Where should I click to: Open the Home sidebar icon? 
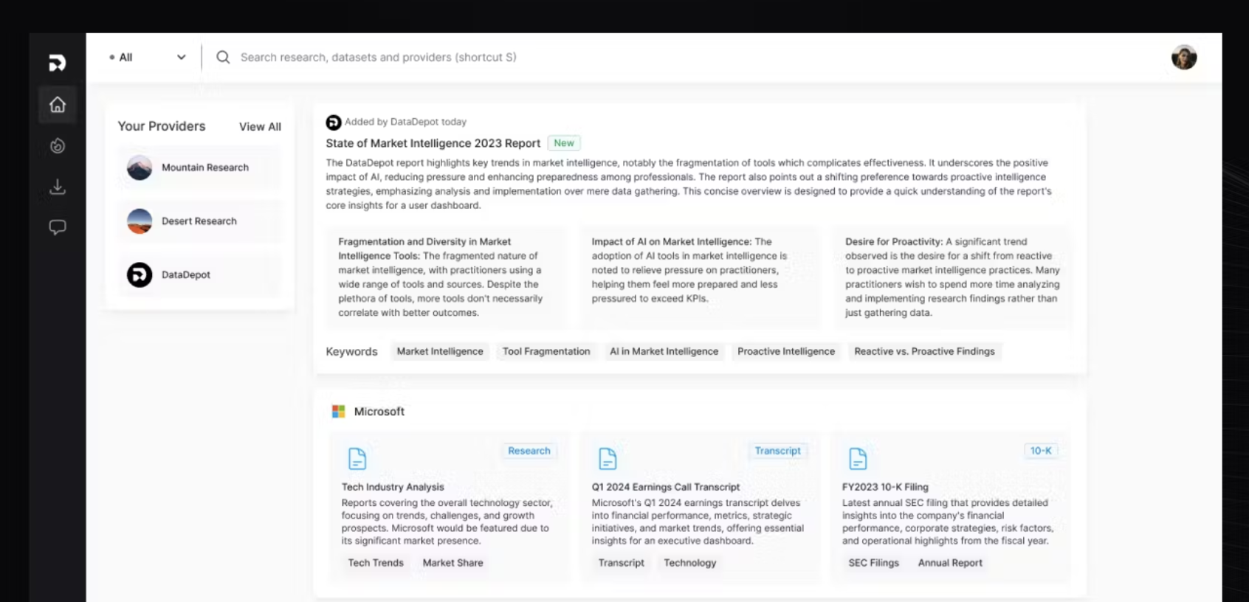[x=58, y=105]
